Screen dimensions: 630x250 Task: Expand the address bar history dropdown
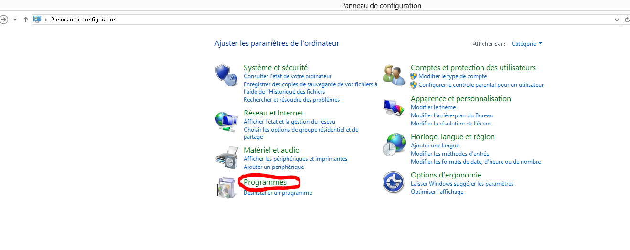617,20
